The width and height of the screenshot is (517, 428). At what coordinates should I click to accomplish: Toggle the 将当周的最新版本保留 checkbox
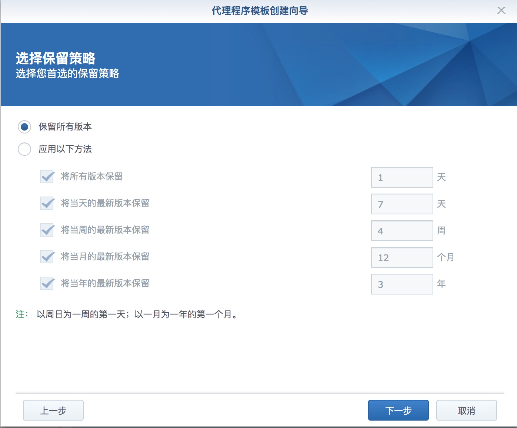coord(47,230)
